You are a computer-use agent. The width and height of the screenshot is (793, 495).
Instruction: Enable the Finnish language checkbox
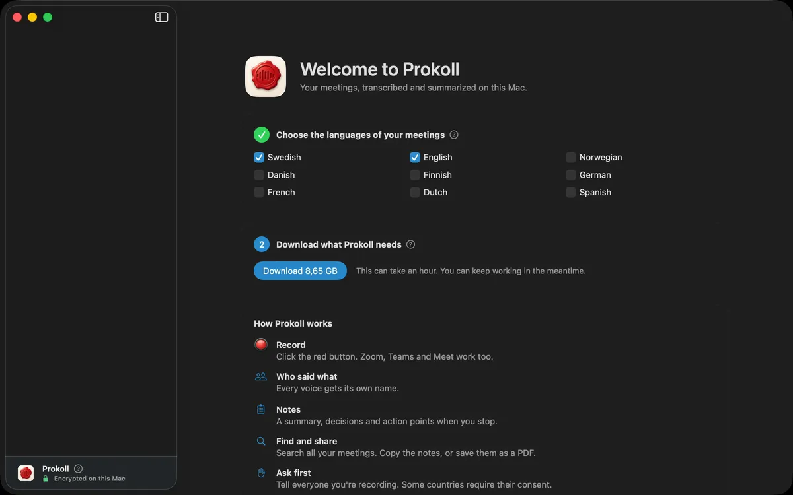[x=415, y=175]
